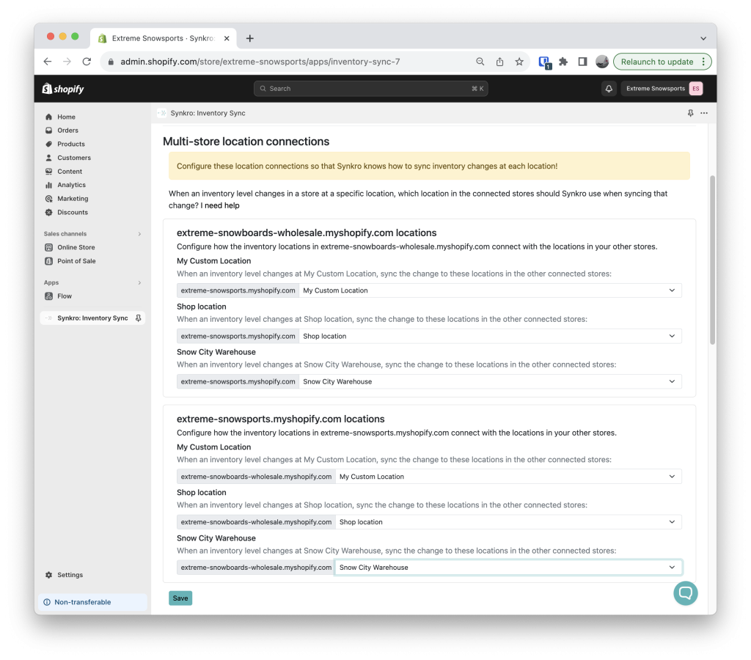Viewport: 751px width, 660px height.
Task: Click the Analytics bar chart icon
Action: [49, 185]
